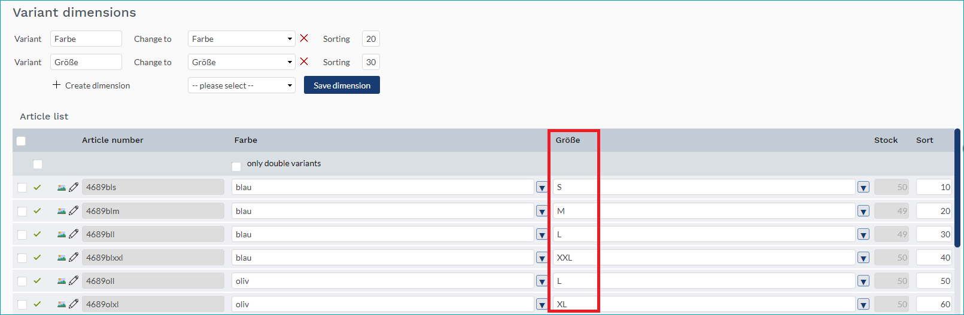Open Change to dropdown showing Größe
The image size is (964, 315).
coord(242,62)
